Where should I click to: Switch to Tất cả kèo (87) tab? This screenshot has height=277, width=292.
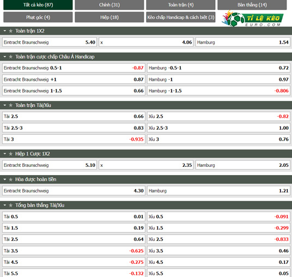[38, 5]
